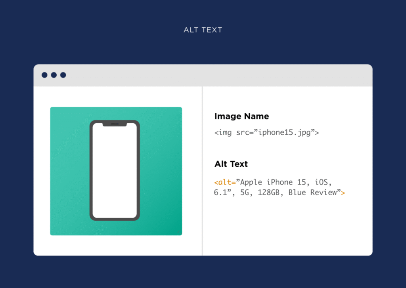Click the middle browser window dot

pyautogui.click(x=54, y=75)
